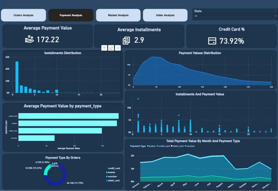
Task: Click the 16.96K (19.33%) donut label
Action: click(34, 168)
